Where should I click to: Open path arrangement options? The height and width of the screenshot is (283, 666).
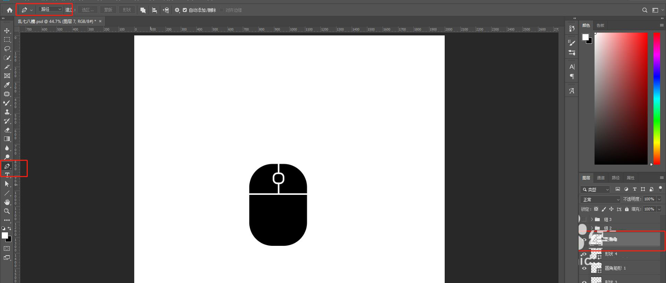tap(166, 10)
